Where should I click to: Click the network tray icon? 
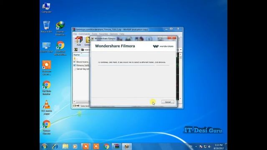click(x=205, y=147)
